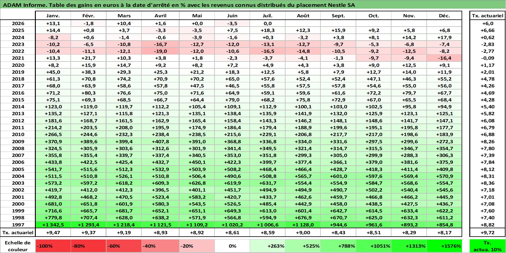This screenshot has height=253, width=506.
Task: Select the '+1 293,4' cell
Action: tap(89, 225)
